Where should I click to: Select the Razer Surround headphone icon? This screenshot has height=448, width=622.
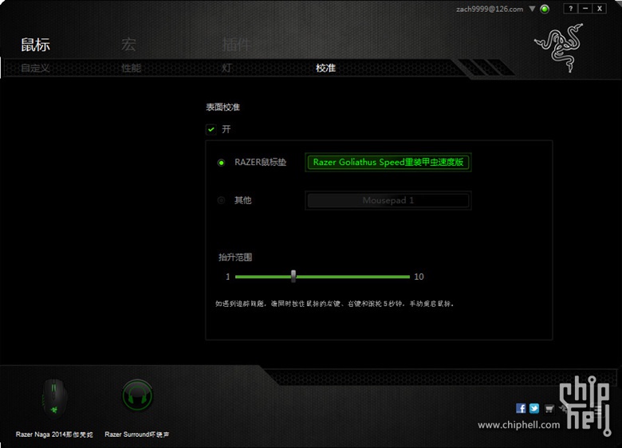[x=137, y=395]
